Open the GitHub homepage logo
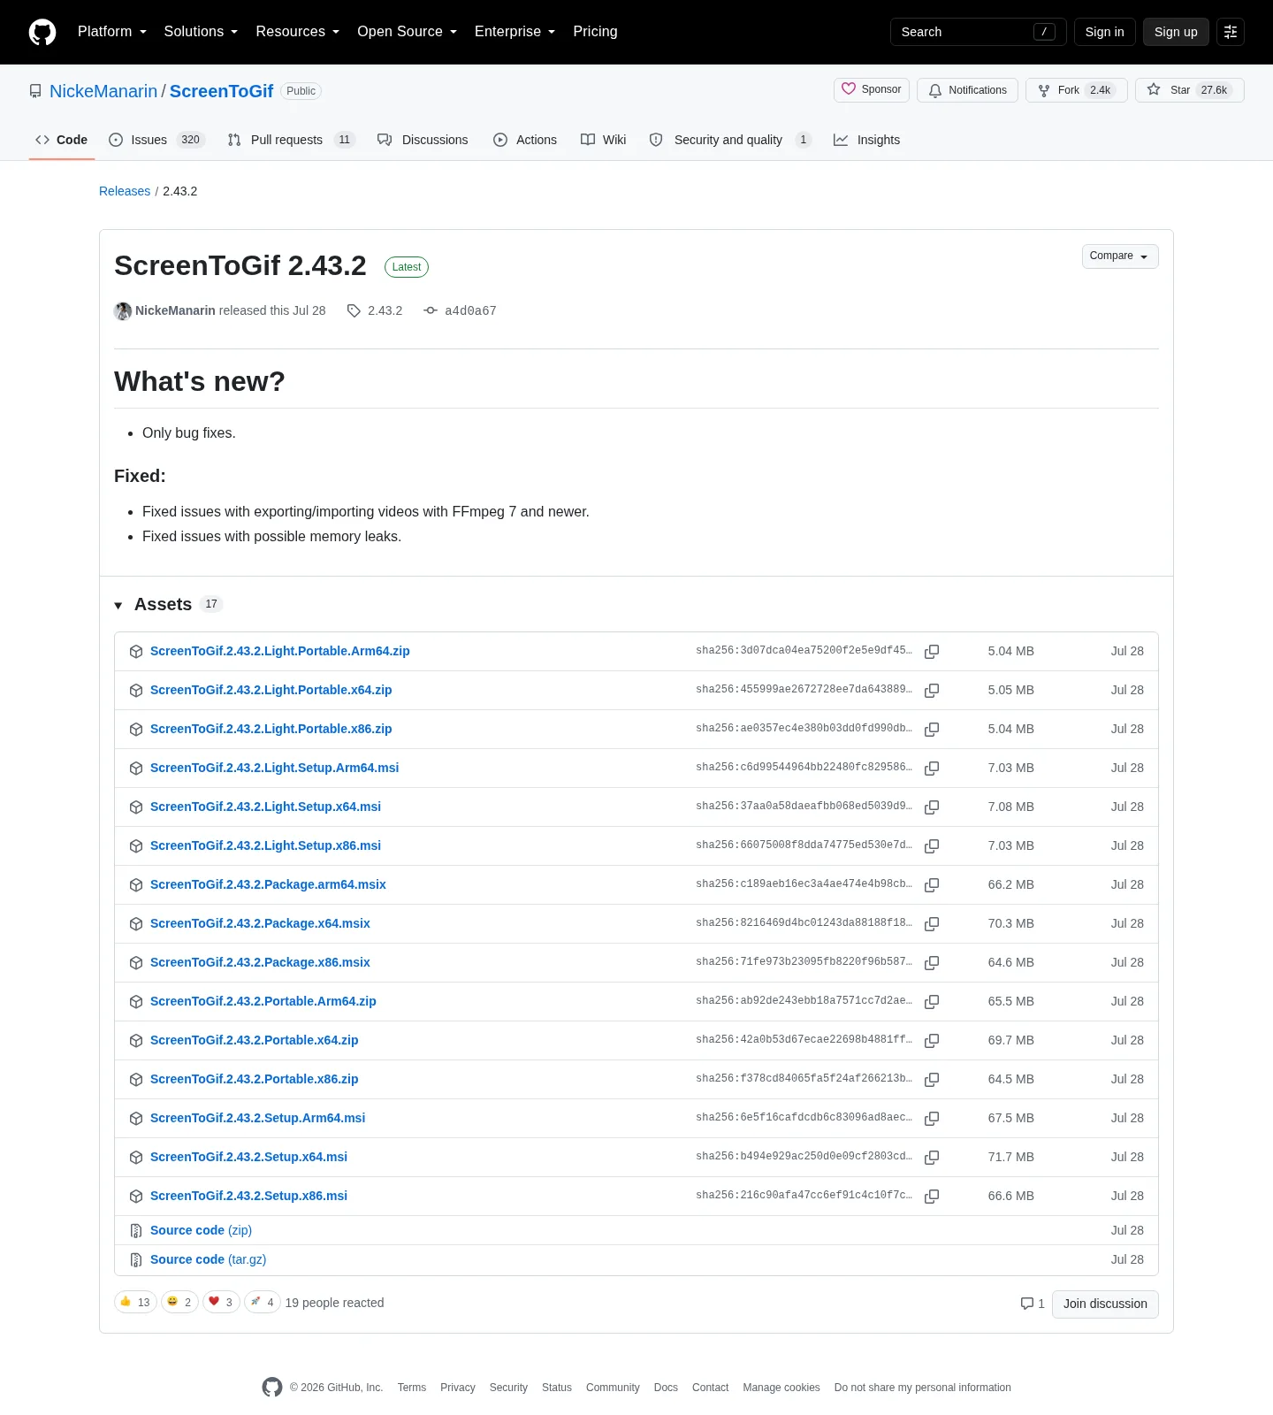 42,32
